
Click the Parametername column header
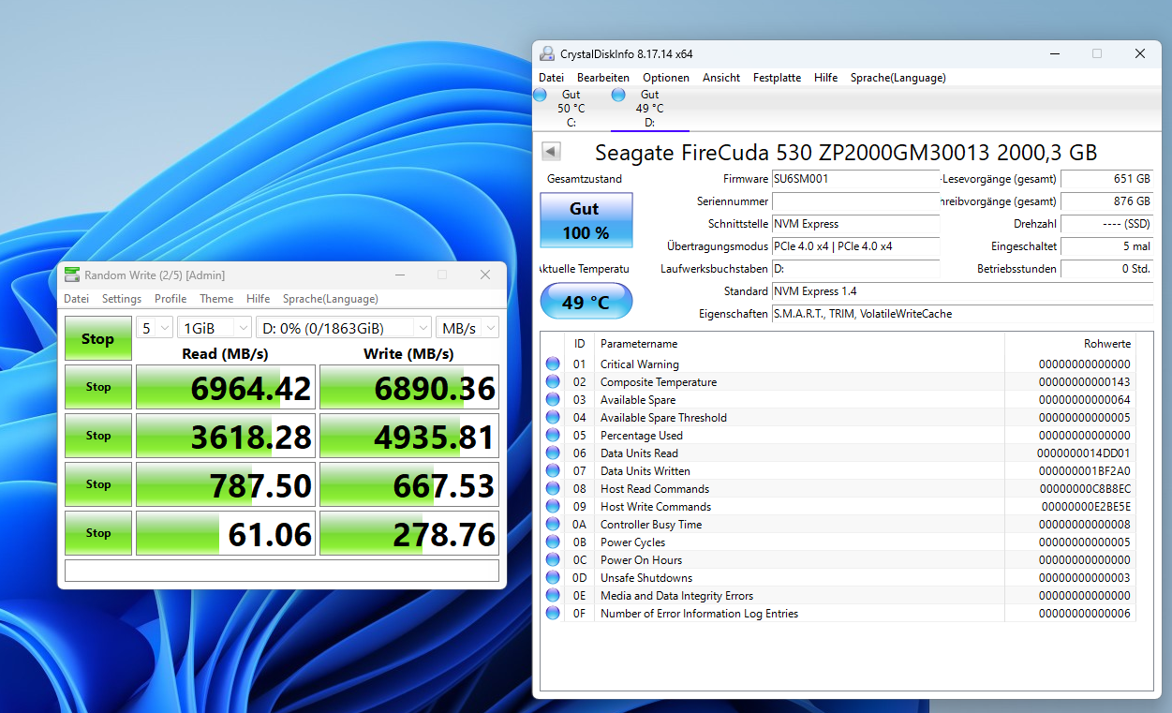click(x=800, y=344)
